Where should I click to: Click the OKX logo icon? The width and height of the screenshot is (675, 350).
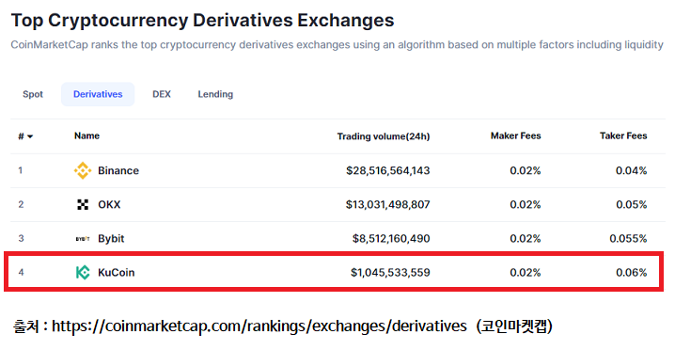82,204
